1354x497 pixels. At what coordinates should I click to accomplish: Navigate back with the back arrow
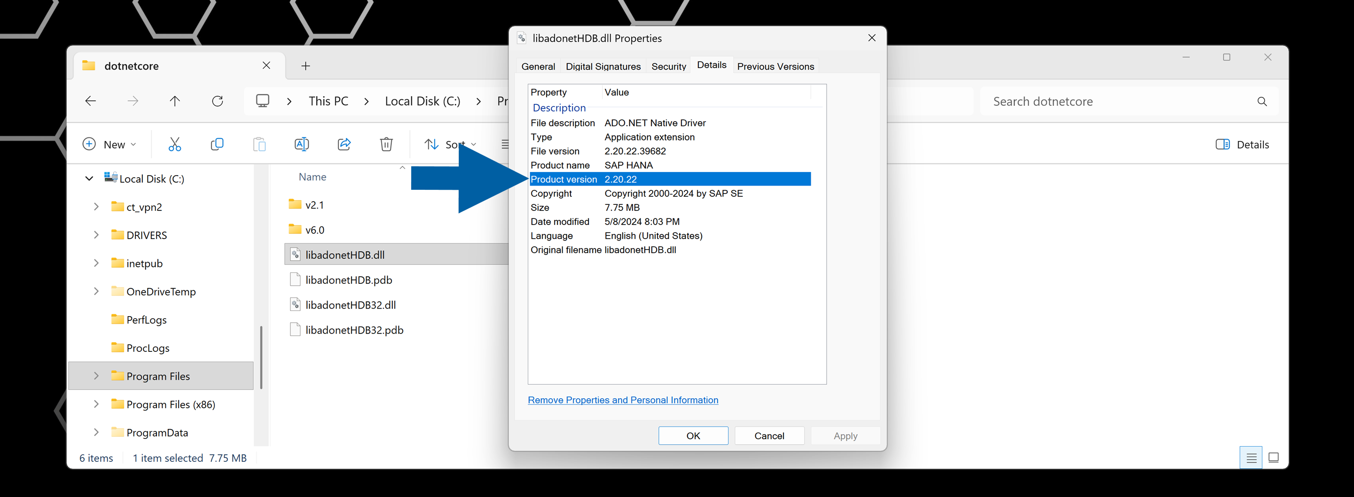tap(90, 101)
